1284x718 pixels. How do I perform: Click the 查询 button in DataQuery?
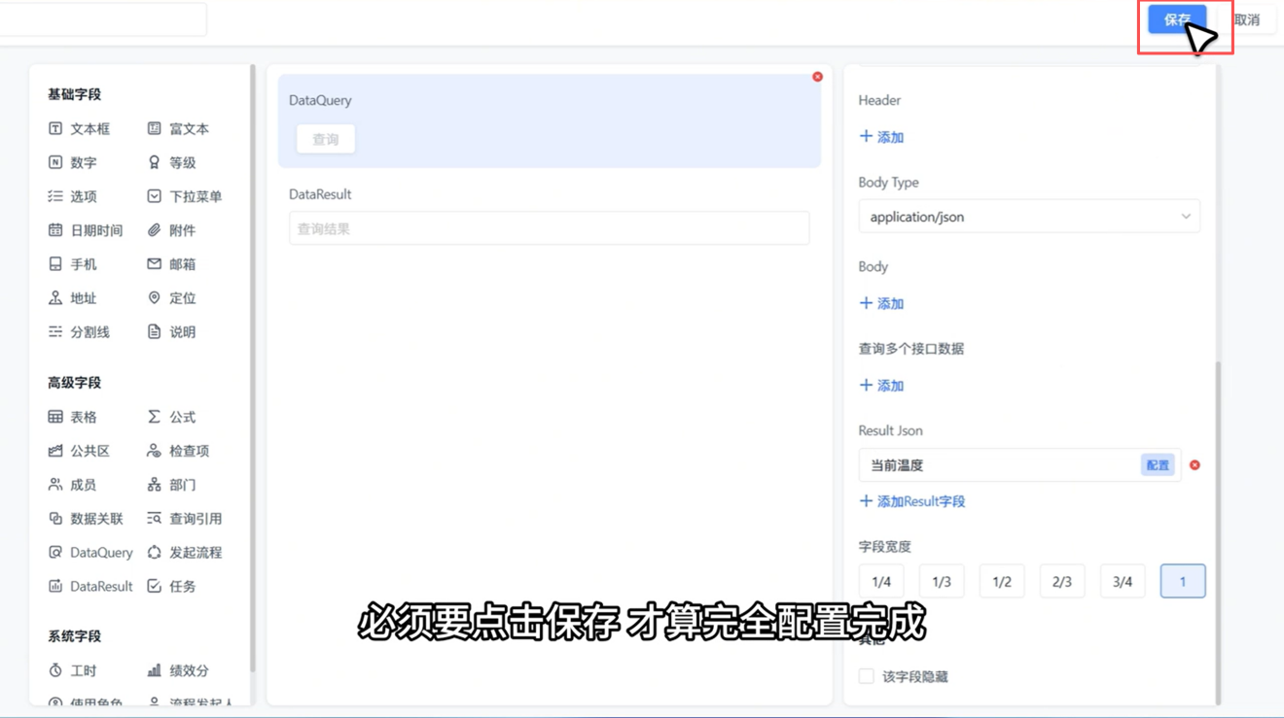(x=326, y=139)
